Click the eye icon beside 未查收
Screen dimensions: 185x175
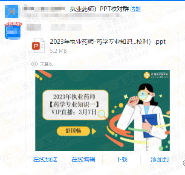pyautogui.click(x=35, y=64)
